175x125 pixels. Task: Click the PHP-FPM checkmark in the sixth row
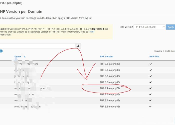(x=150, y=94)
